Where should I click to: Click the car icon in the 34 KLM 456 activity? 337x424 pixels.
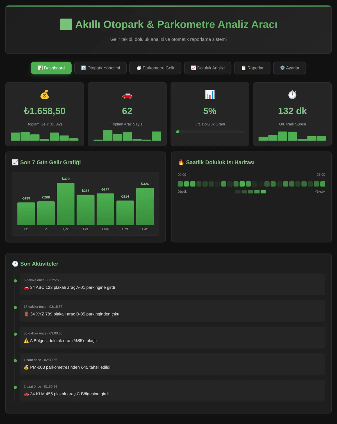click(26, 394)
